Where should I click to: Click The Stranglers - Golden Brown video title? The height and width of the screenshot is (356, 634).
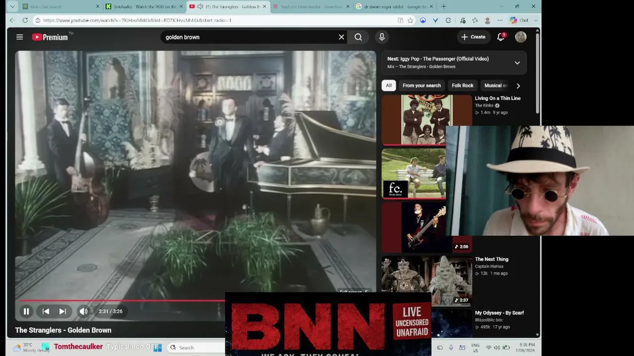click(x=63, y=330)
